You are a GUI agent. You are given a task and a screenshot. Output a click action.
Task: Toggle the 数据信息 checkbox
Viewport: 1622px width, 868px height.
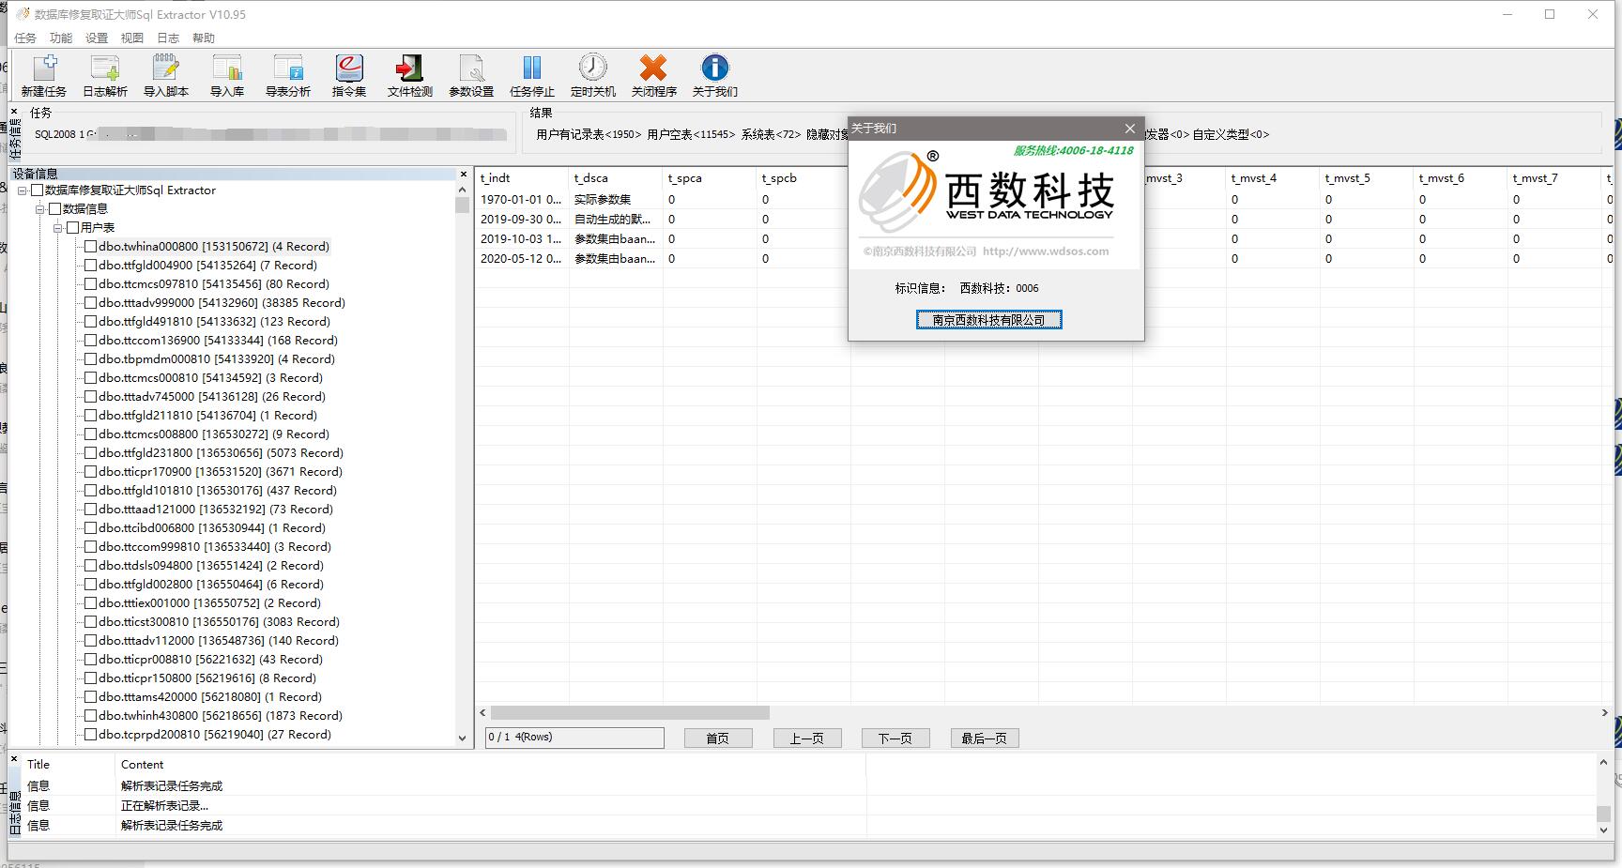[x=55, y=209]
